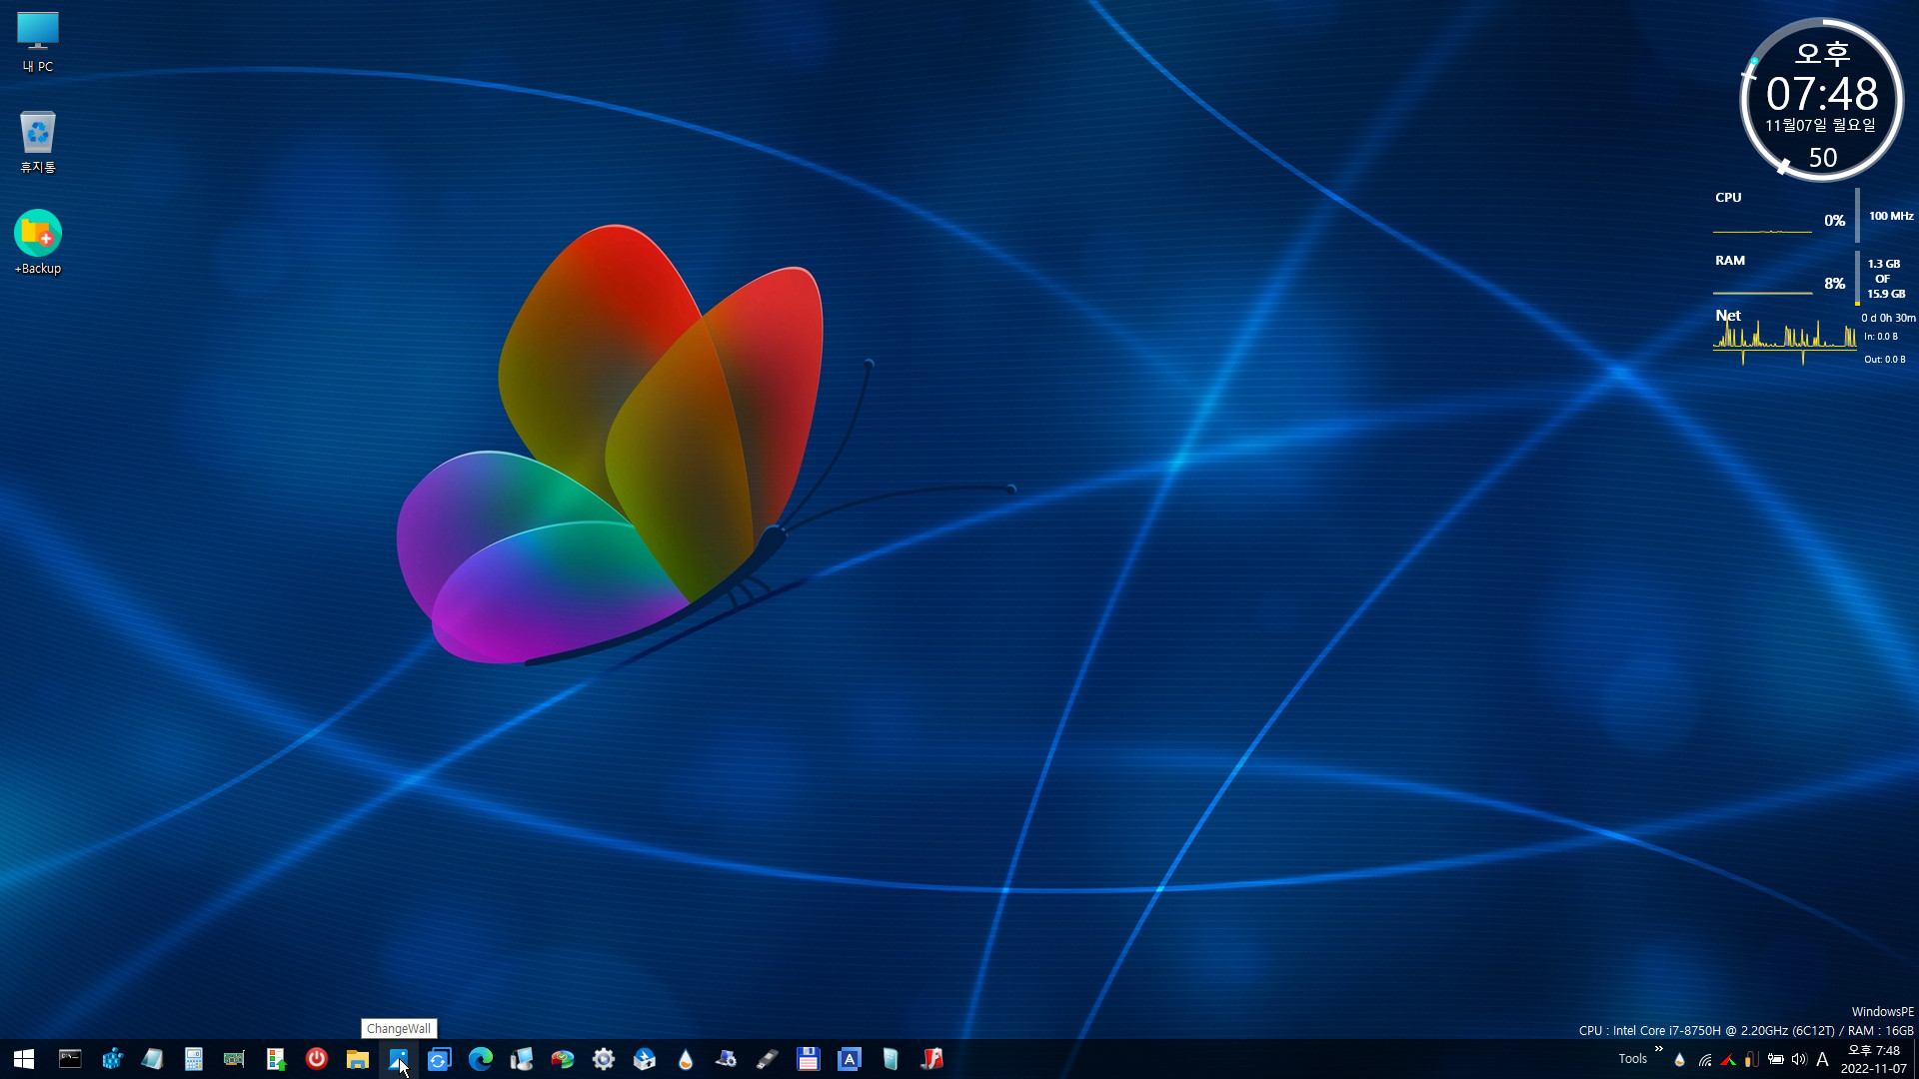The width and height of the screenshot is (1919, 1079).
Task: Launch the +Backup desktop shortcut
Action: [38, 243]
